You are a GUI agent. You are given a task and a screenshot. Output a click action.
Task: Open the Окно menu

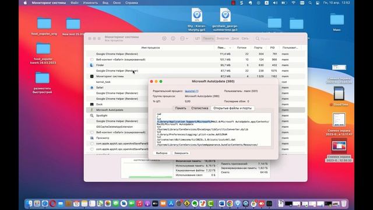(117, 3)
